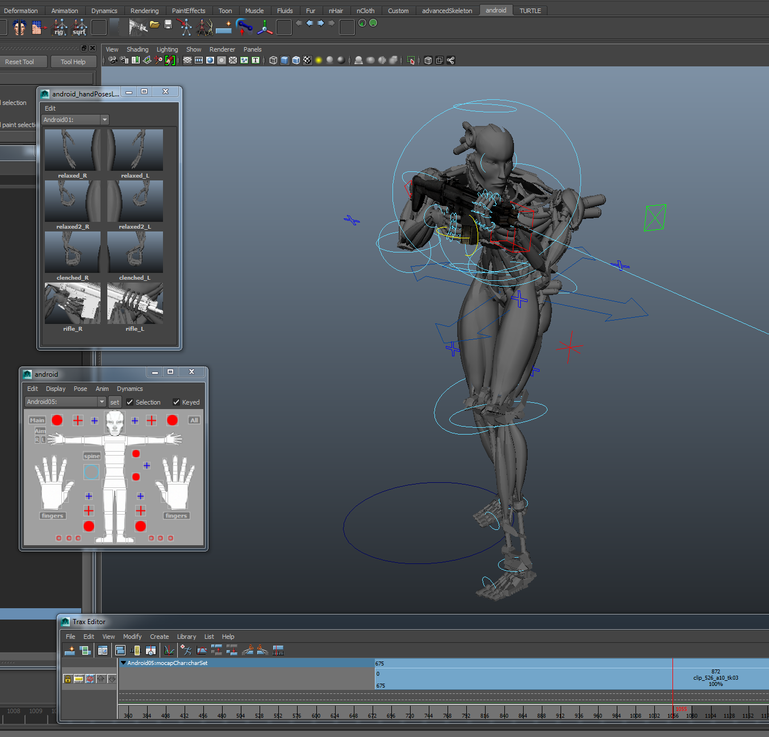
Task: Click the 'set' button in android window
Action: pyautogui.click(x=115, y=402)
